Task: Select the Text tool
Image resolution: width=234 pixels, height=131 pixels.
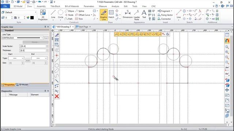Action: coord(144,15)
